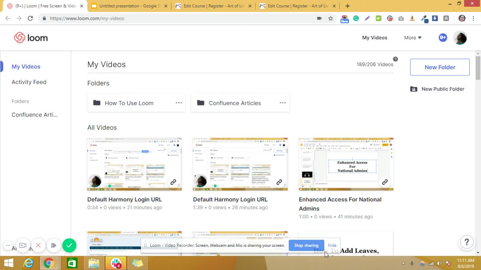Click the grey camera screenshot extension

click(x=401, y=18)
